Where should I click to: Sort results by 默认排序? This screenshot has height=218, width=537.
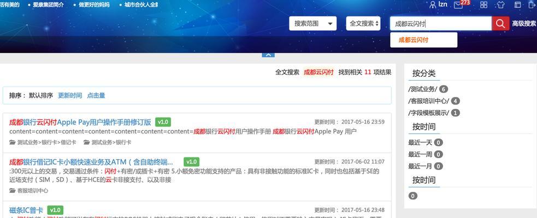tap(41, 95)
